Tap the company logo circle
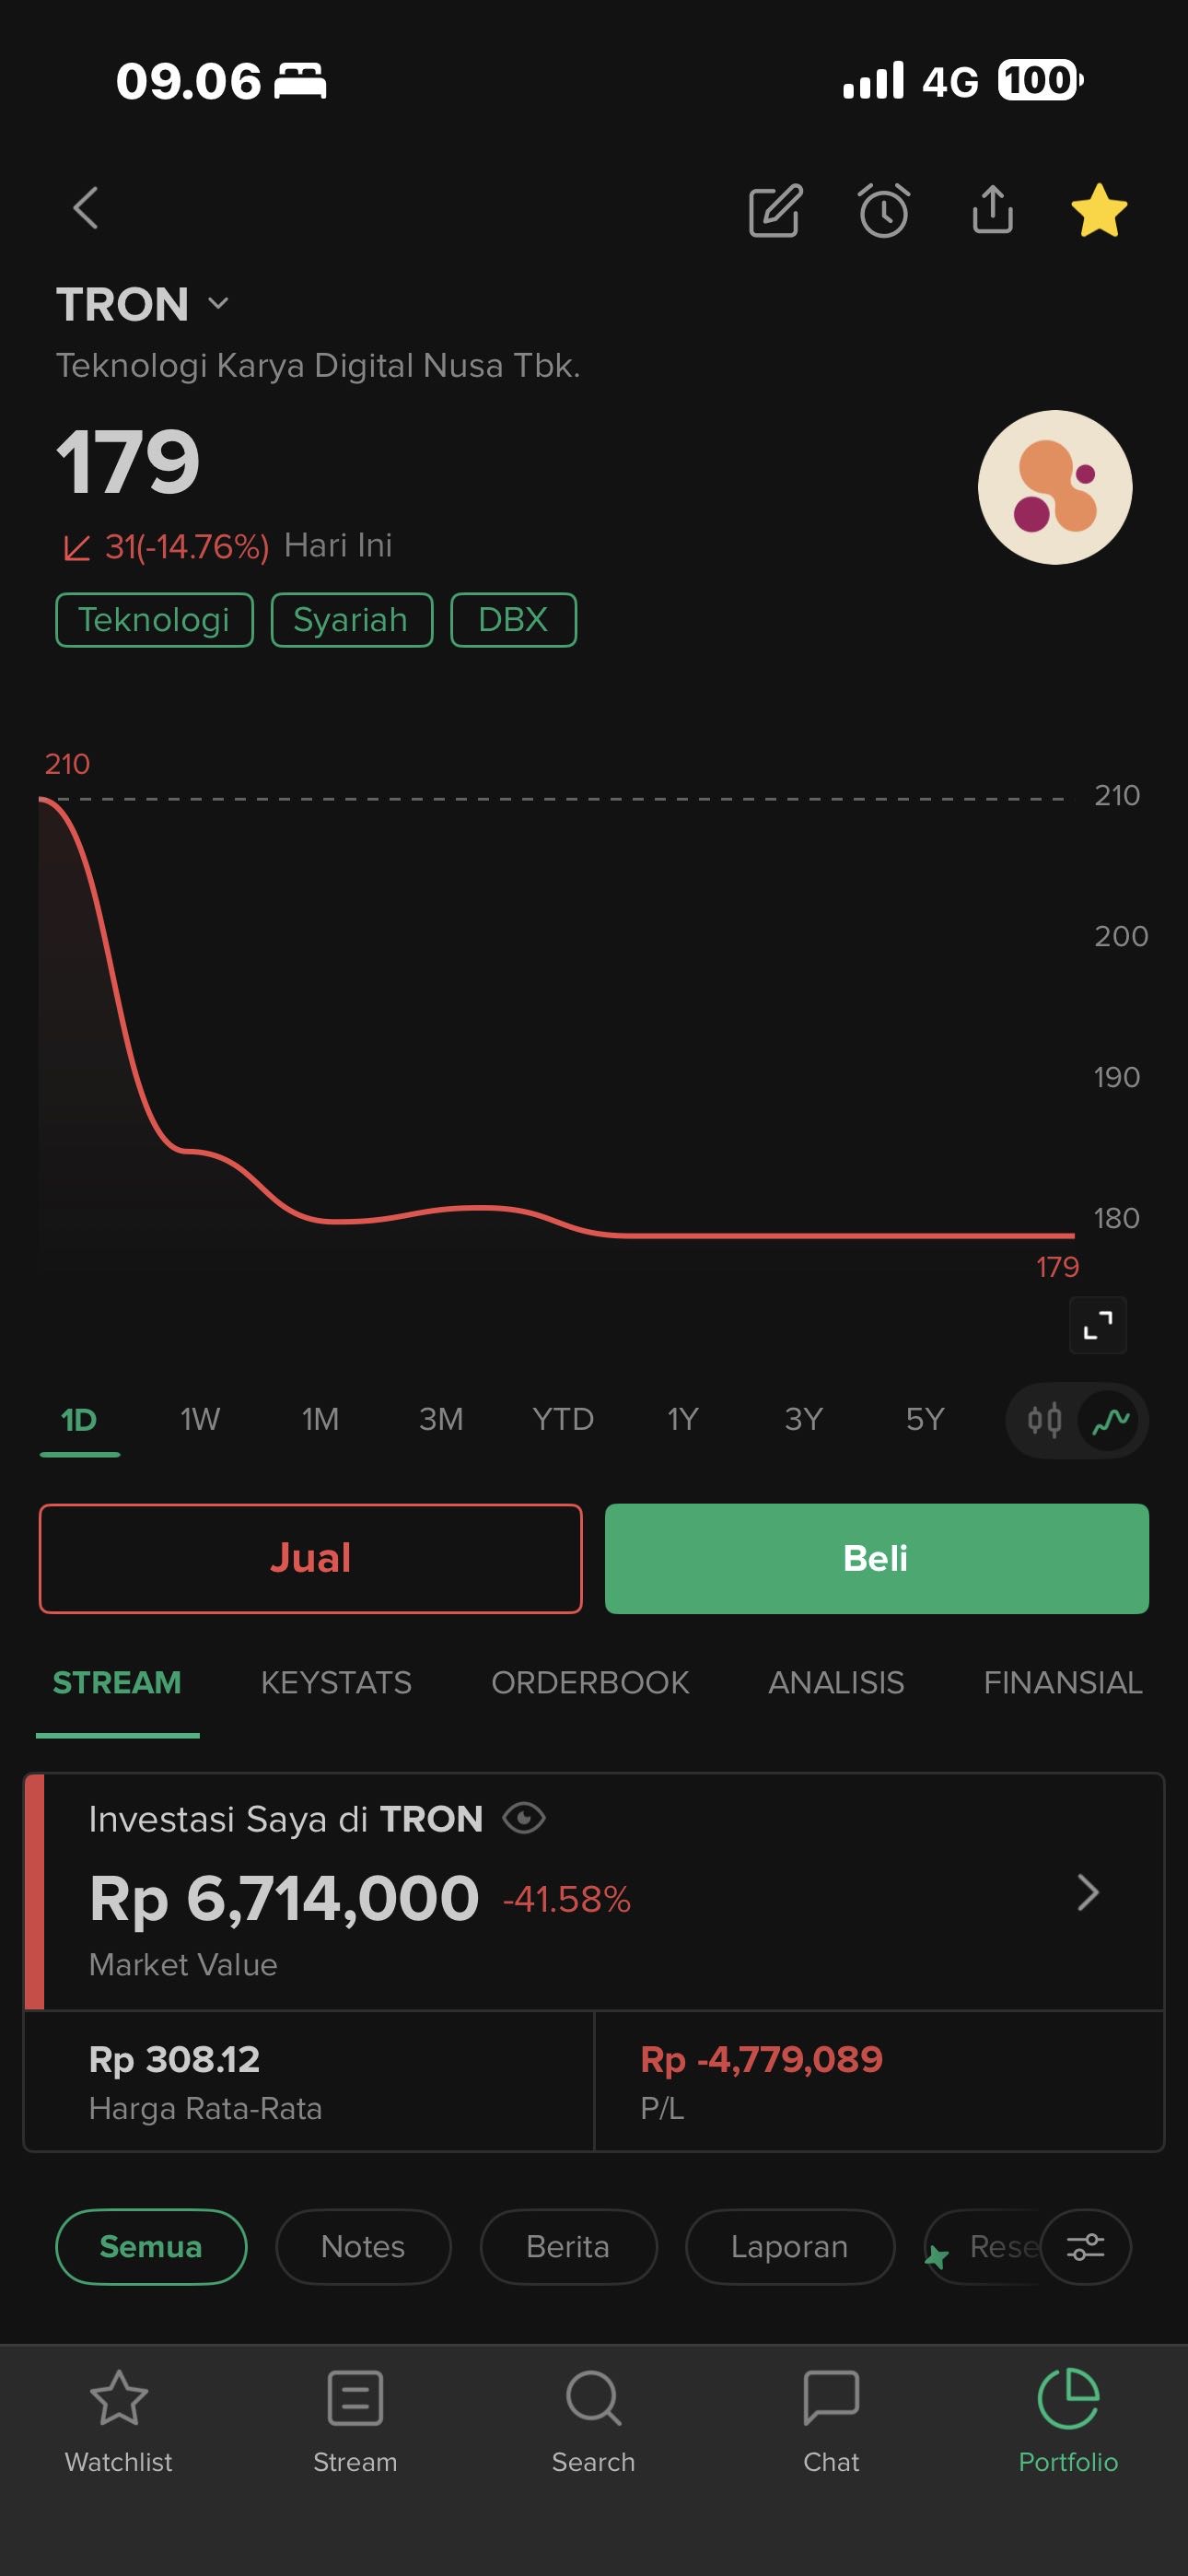The height and width of the screenshot is (2576, 1188). [1055, 487]
